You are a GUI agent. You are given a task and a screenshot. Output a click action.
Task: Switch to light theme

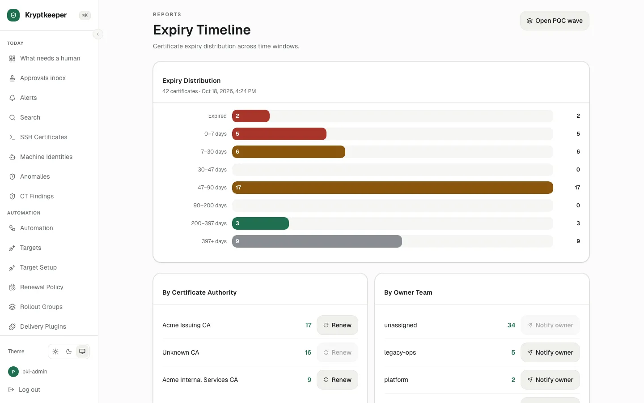(x=55, y=352)
